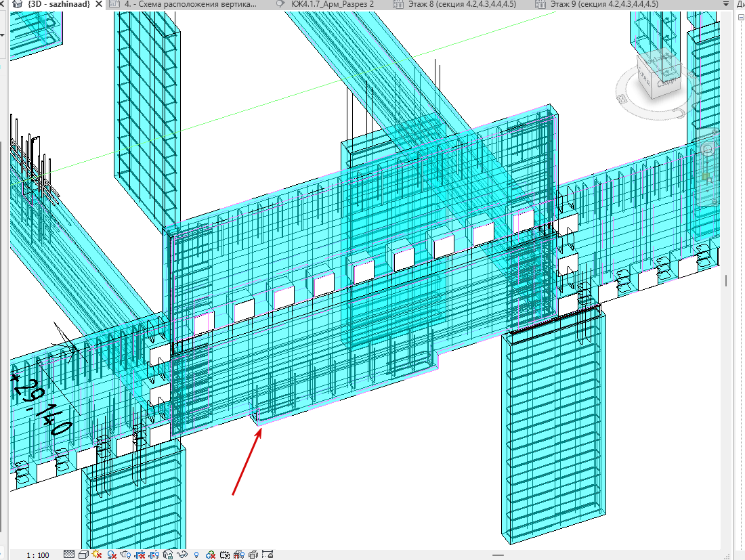Click the Unlocked 3D View house icon
Screen dimensions: 745x560
tap(168, 555)
